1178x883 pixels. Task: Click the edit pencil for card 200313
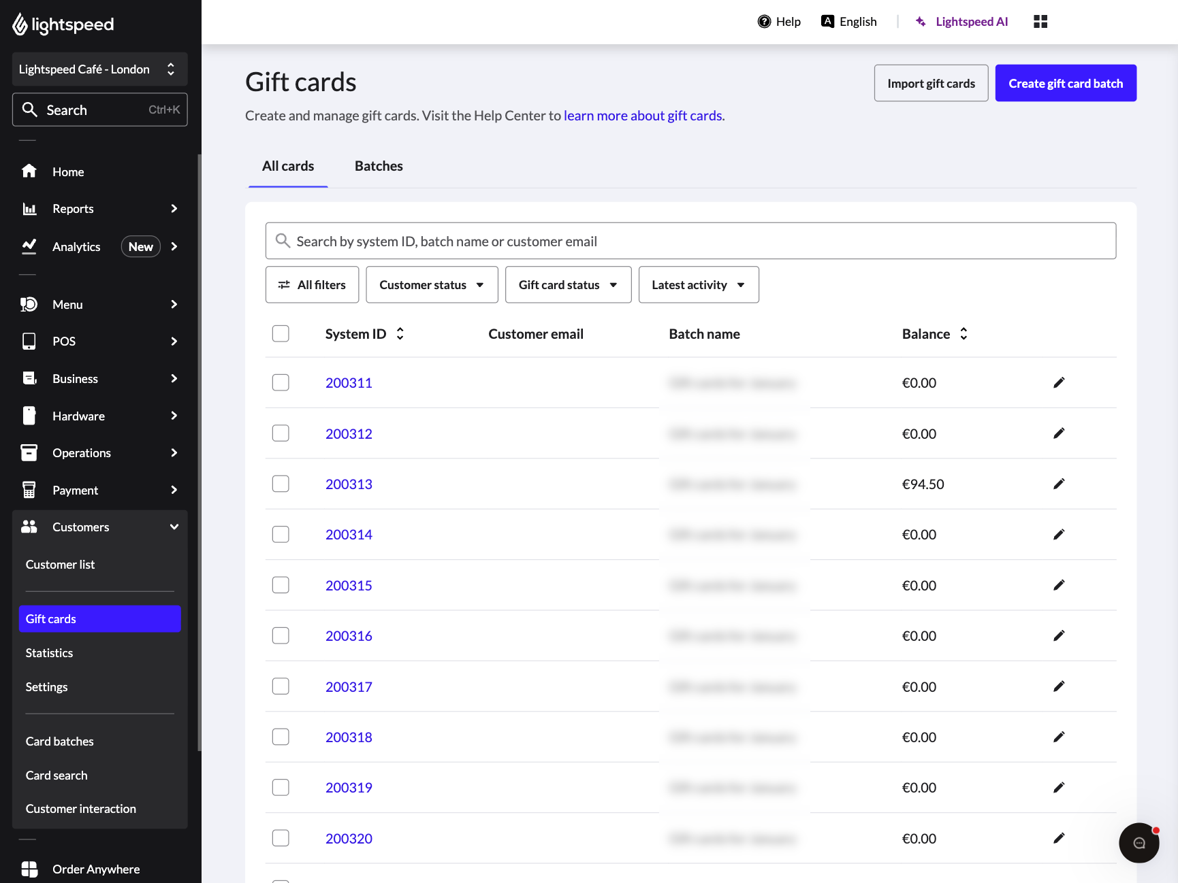[x=1059, y=484]
